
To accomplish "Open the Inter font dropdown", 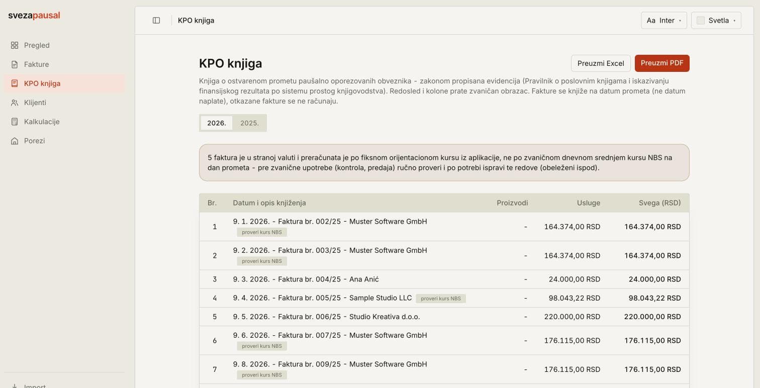I will click(x=664, y=21).
